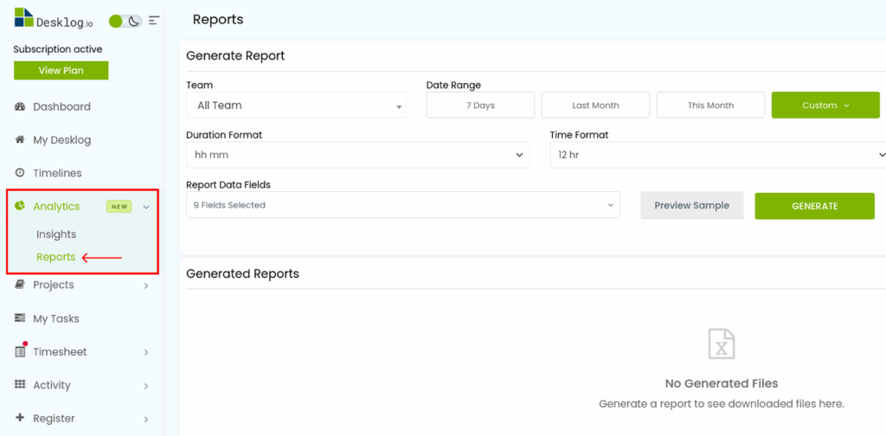Screen dimensions: 886x436
Task: Click the Register plus icon
Action: [x=20, y=418]
